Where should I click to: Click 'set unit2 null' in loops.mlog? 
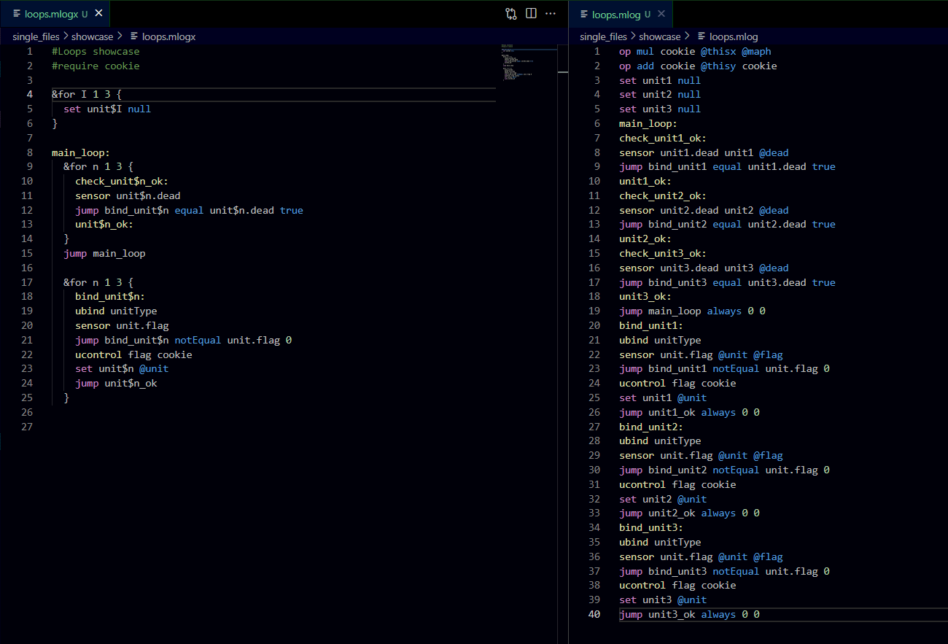click(x=660, y=94)
